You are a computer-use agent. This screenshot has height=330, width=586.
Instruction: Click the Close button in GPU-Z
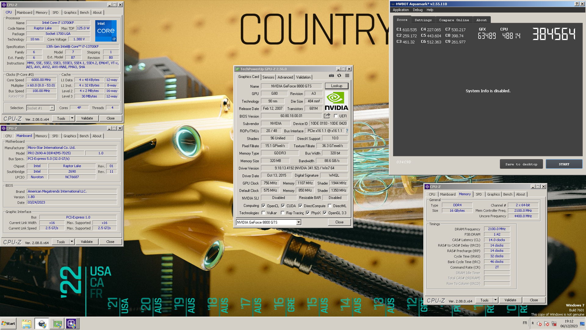pyautogui.click(x=339, y=222)
